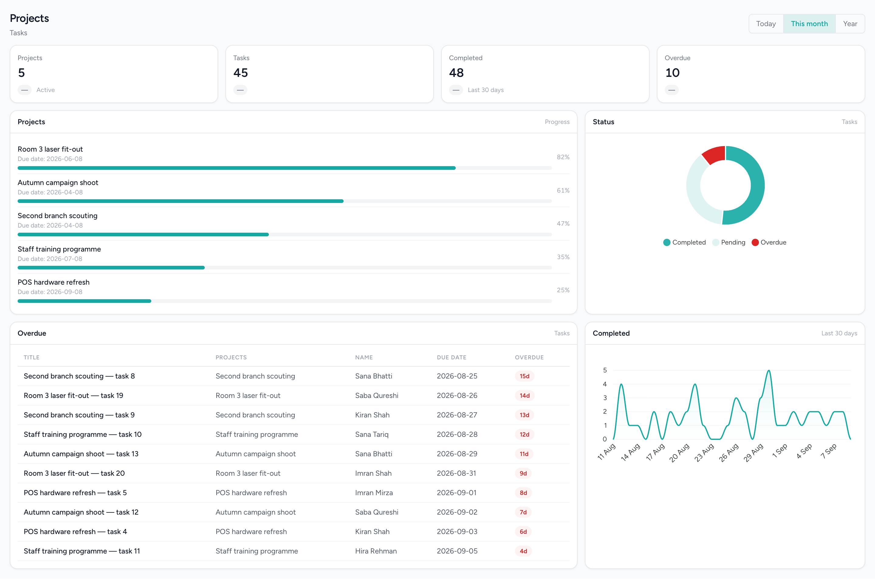Click the trend dash badge on Completed card
The width and height of the screenshot is (875, 579).
(x=456, y=90)
